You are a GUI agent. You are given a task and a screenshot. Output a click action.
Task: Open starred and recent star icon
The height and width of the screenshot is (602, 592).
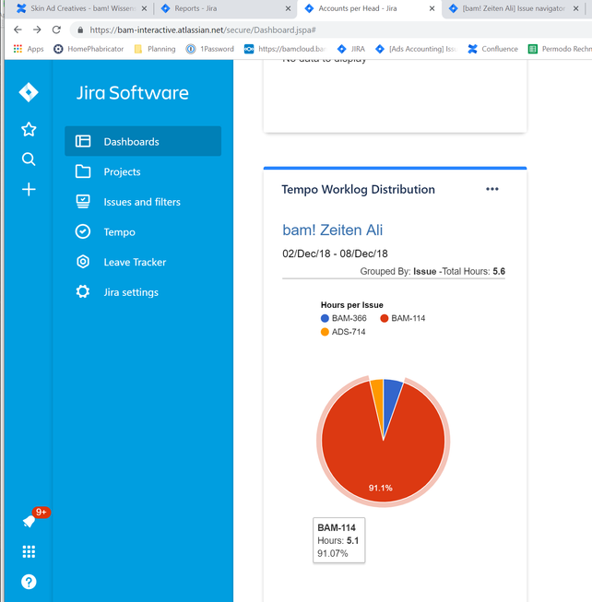coord(29,129)
